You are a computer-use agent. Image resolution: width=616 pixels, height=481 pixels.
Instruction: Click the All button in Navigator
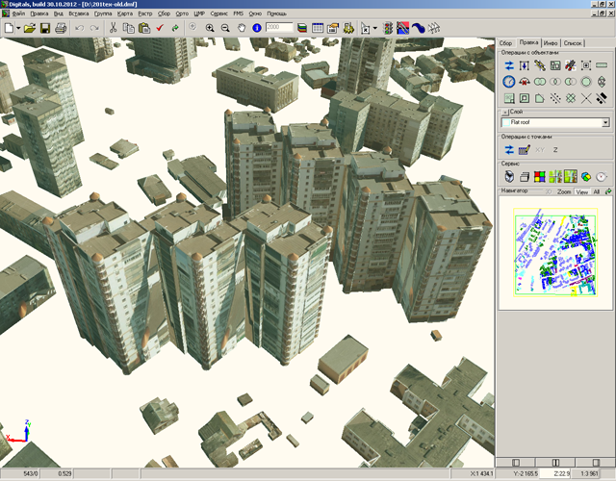597,192
